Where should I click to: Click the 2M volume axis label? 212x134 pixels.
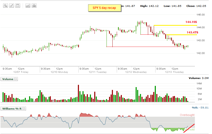pyautogui.click(x=200, y=99)
